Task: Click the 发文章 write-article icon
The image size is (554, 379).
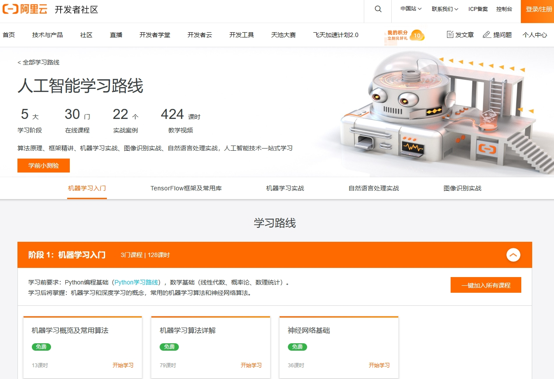Action: coord(450,34)
